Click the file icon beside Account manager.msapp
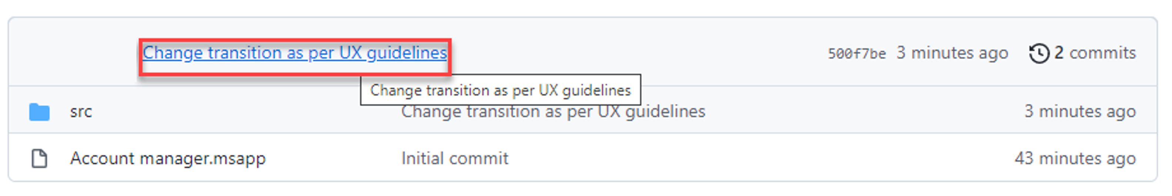Viewport: 1172px width, 196px height. [x=40, y=159]
